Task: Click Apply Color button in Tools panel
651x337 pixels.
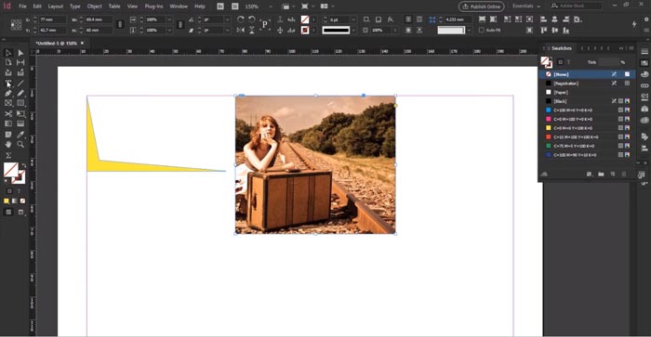Action: point(7,201)
